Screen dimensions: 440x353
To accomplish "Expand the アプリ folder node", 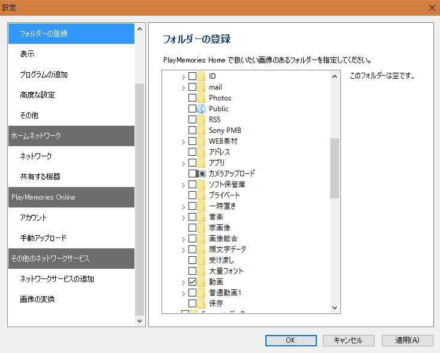I will coord(183,164).
